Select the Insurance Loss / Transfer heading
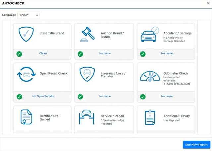The image size is (212, 151). click(x=113, y=75)
